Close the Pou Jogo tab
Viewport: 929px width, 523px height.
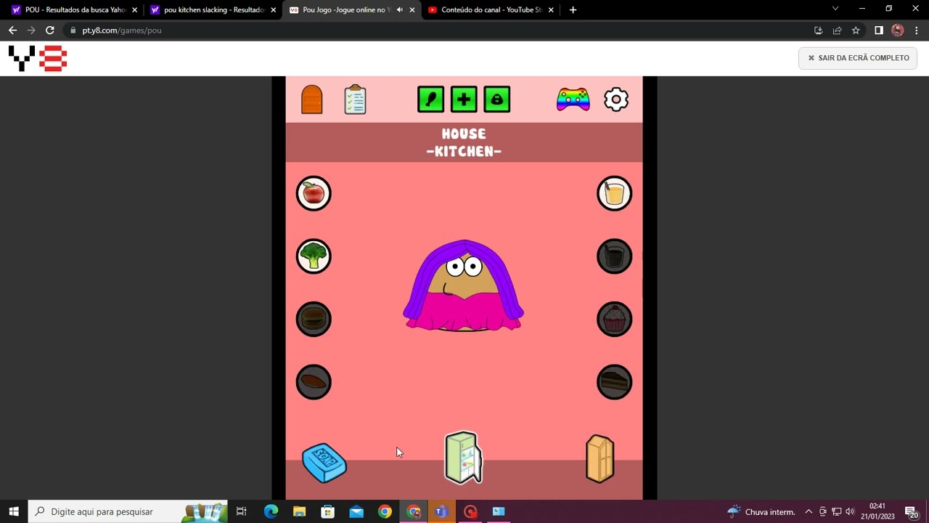pyautogui.click(x=412, y=10)
